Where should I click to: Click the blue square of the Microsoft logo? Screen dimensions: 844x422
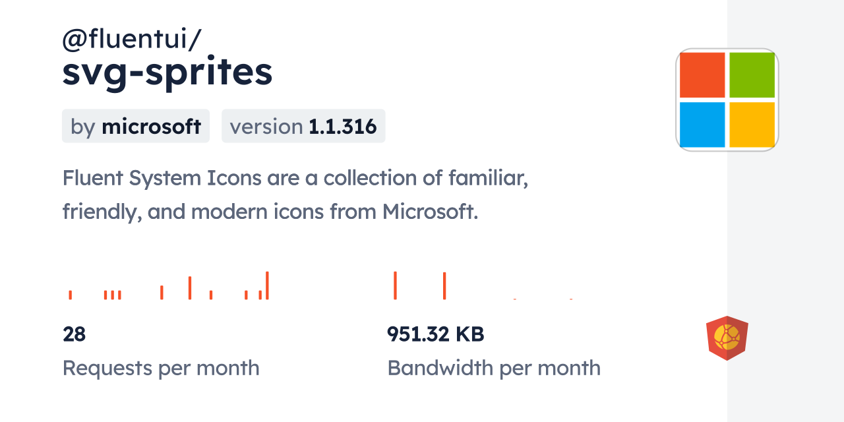pos(702,125)
